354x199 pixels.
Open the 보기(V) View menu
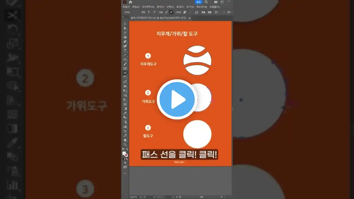click(x=190, y=7)
